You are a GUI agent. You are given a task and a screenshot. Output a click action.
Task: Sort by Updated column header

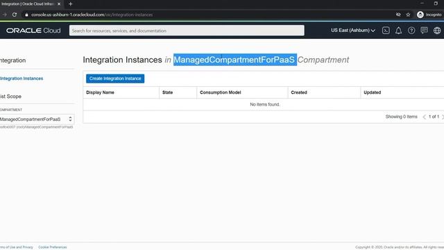[x=372, y=92]
